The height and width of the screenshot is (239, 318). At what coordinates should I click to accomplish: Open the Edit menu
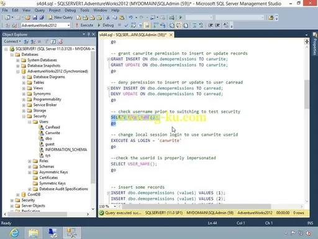(15, 10)
